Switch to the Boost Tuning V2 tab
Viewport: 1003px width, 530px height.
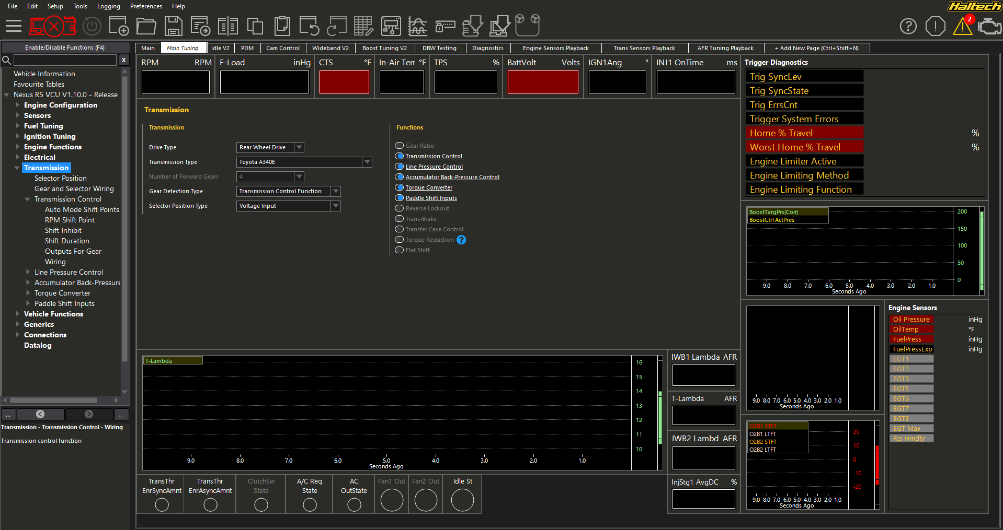coord(384,48)
